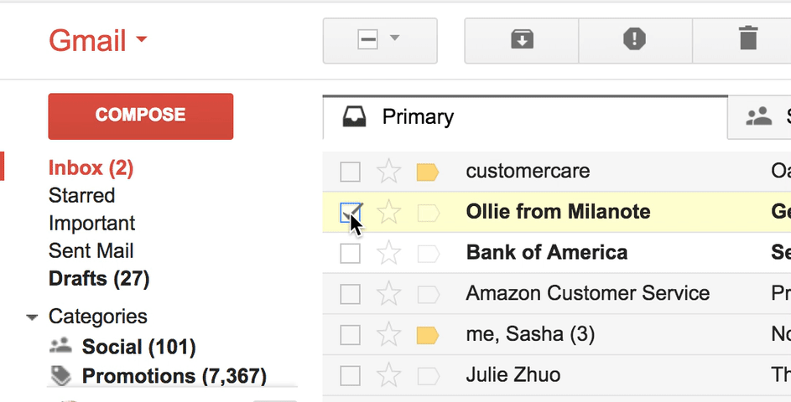Click the Report spam icon
The height and width of the screenshot is (402, 791).
click(635, 39)
